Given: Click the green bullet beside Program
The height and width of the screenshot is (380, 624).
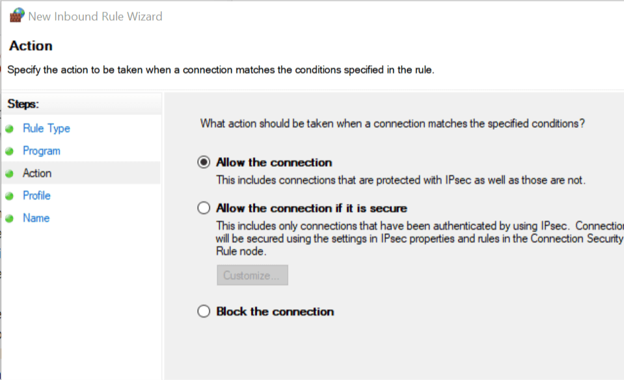Looking at the screenshot, I should pyautogui.click(x=10, y=151).
